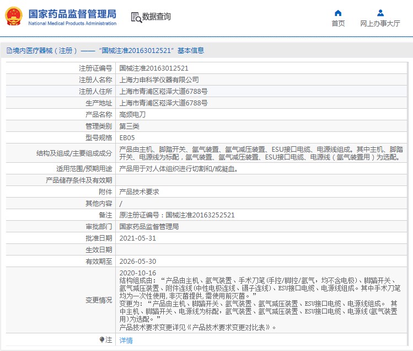This screenshot has width=413, height=351.
Task: Open the 数据查询 search icon
Action: (x=136, y=17)
